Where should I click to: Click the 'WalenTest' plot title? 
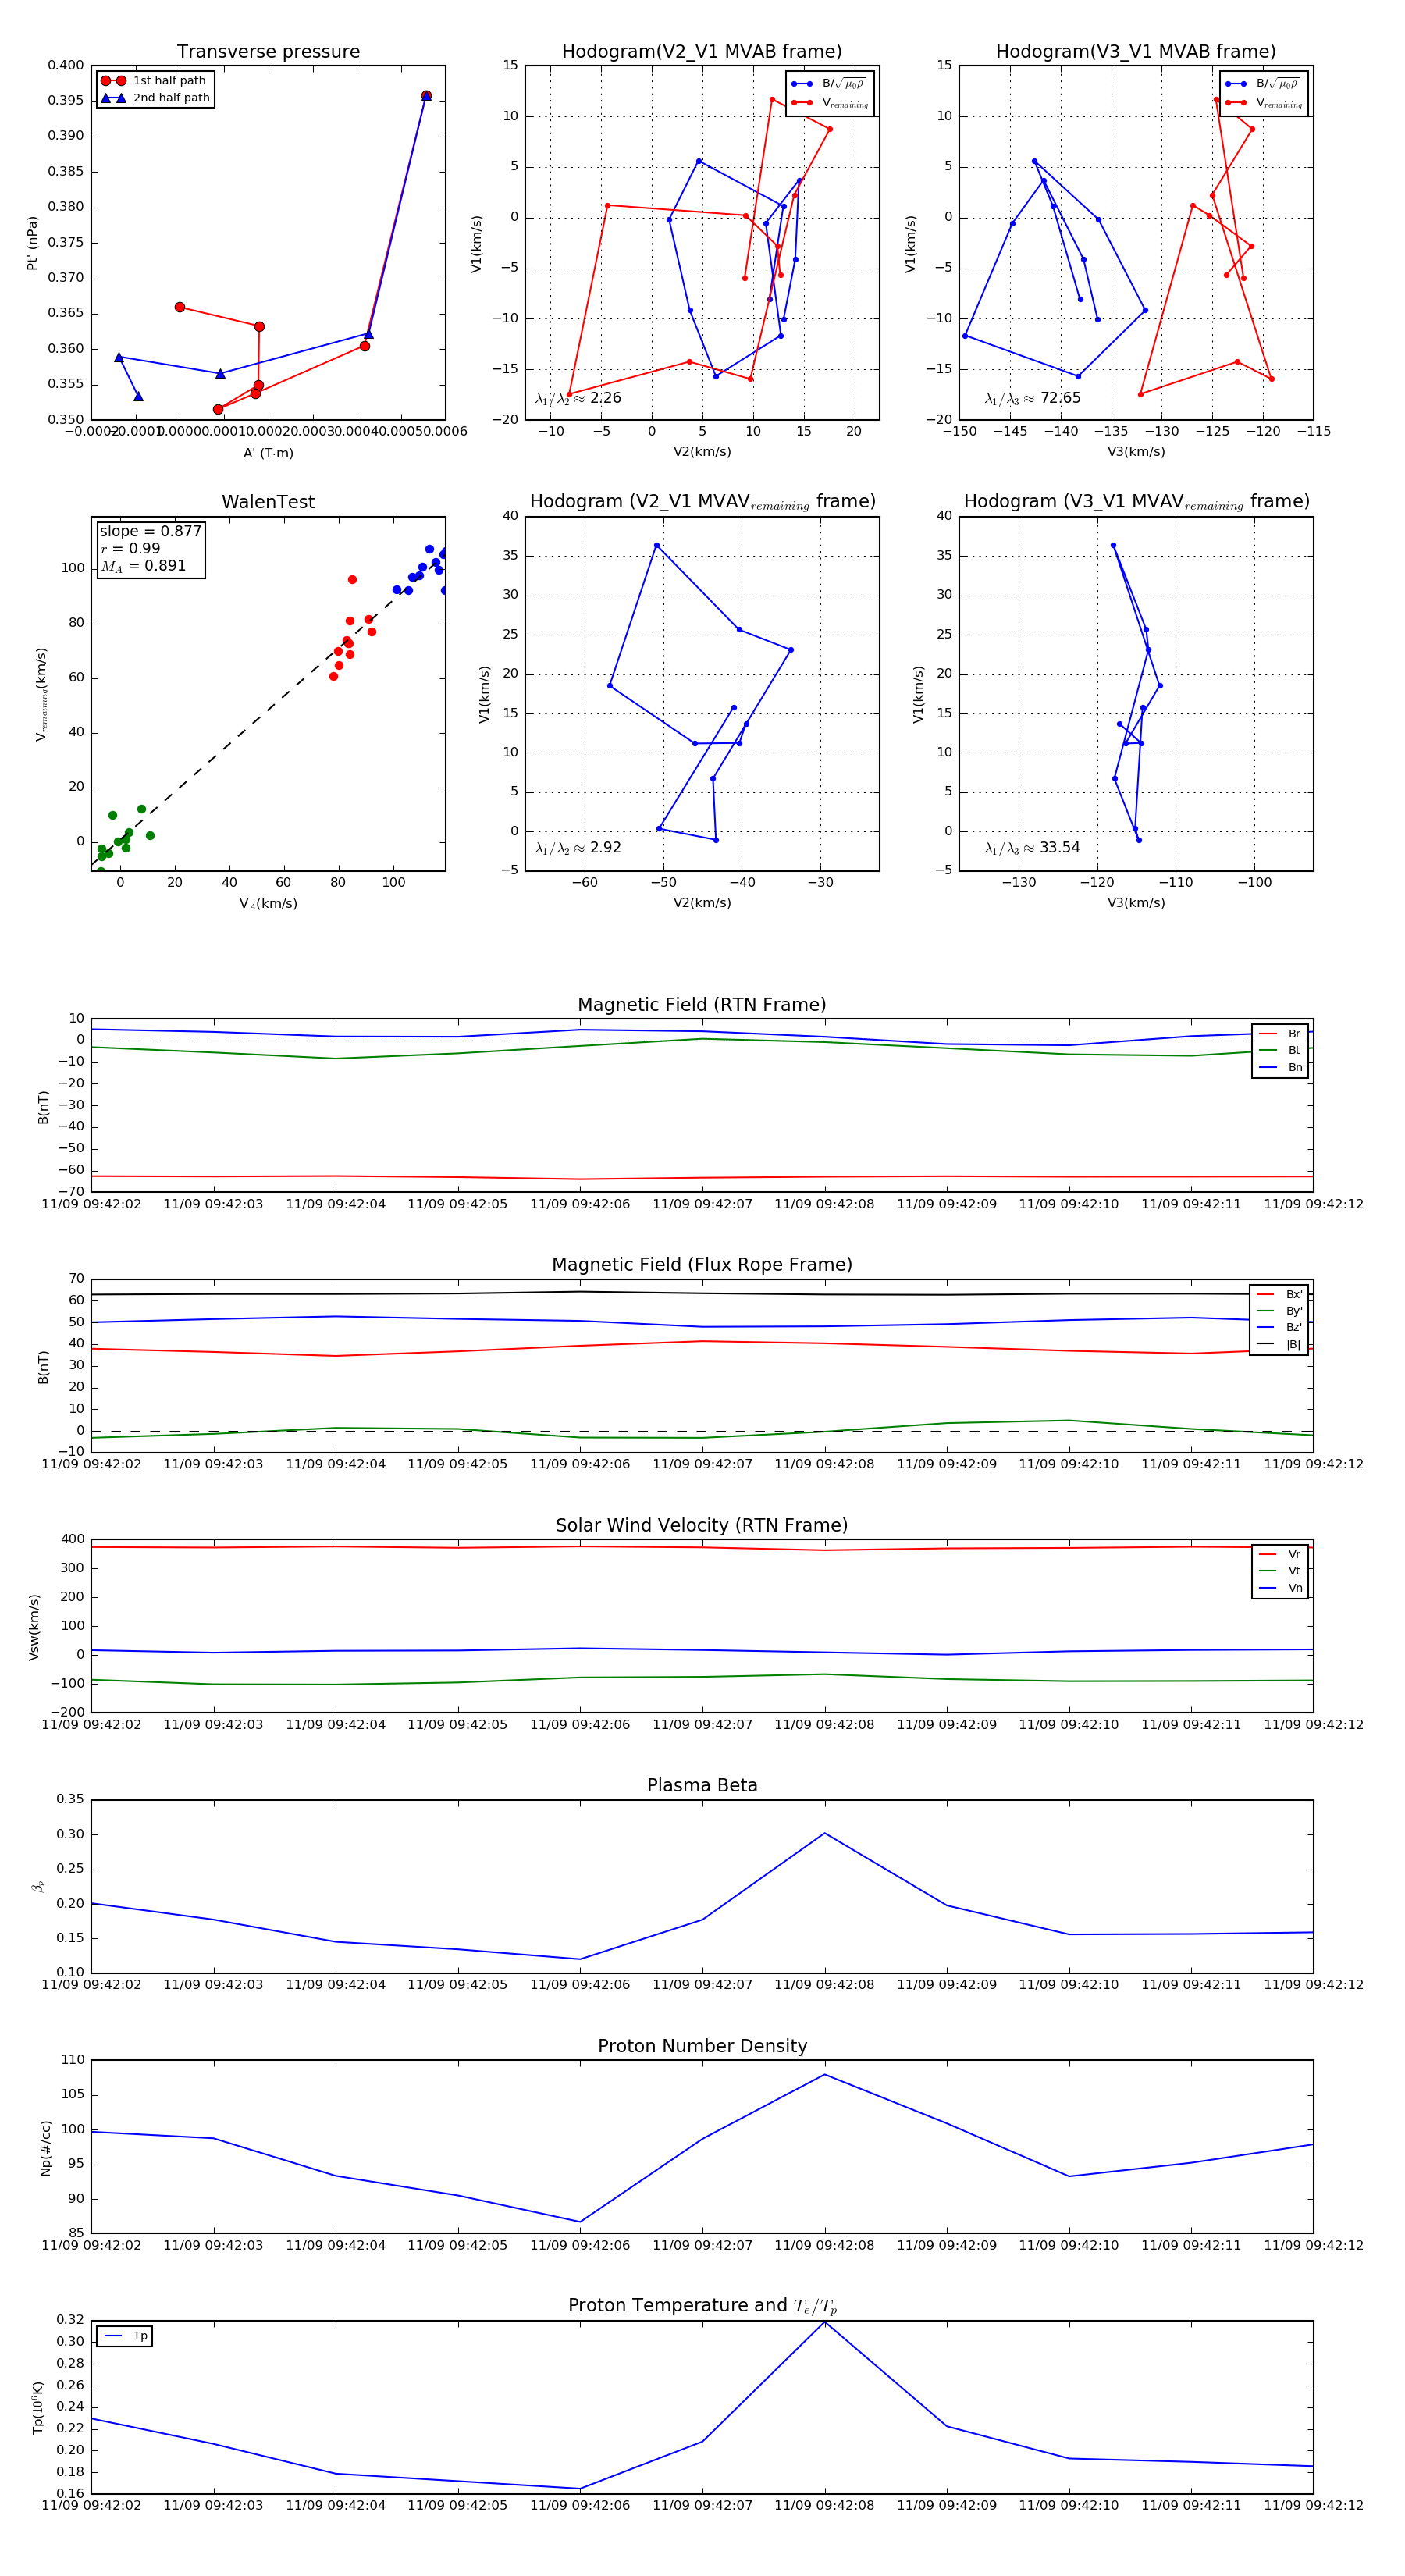tap(268, 502)
